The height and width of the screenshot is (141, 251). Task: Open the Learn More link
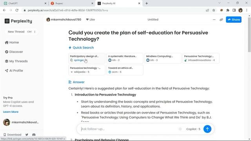point(11,112)
